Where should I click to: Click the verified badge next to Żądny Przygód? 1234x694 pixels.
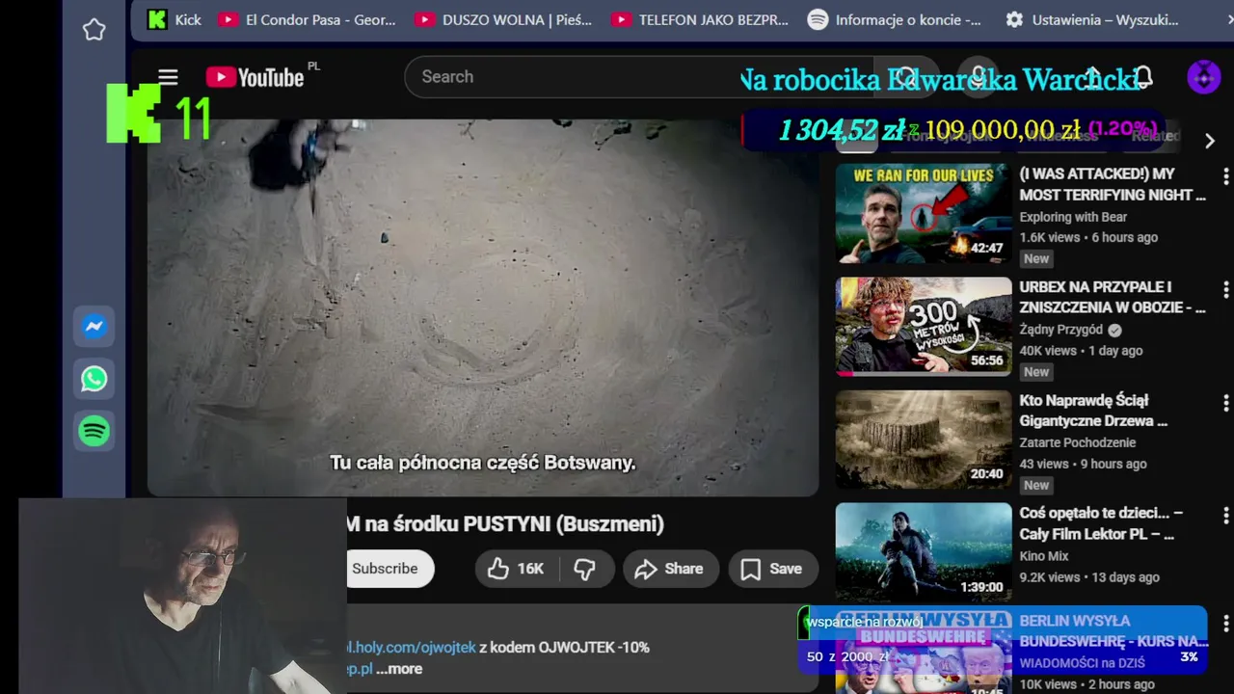pyautogui.click(x=1114, y=330)
